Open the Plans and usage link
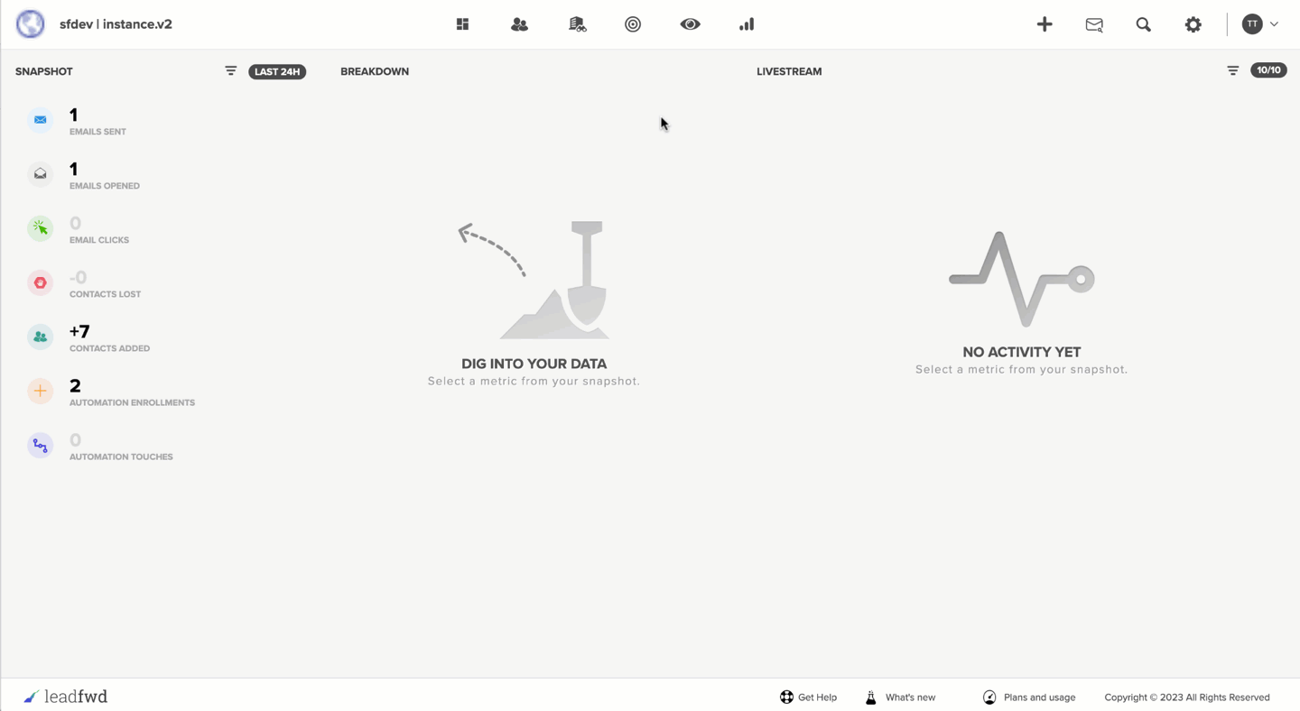The width and height of the screenshot is (1300, 711). (1040, 697)
